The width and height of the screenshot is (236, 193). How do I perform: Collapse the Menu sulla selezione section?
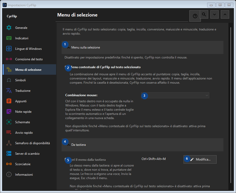142,47
